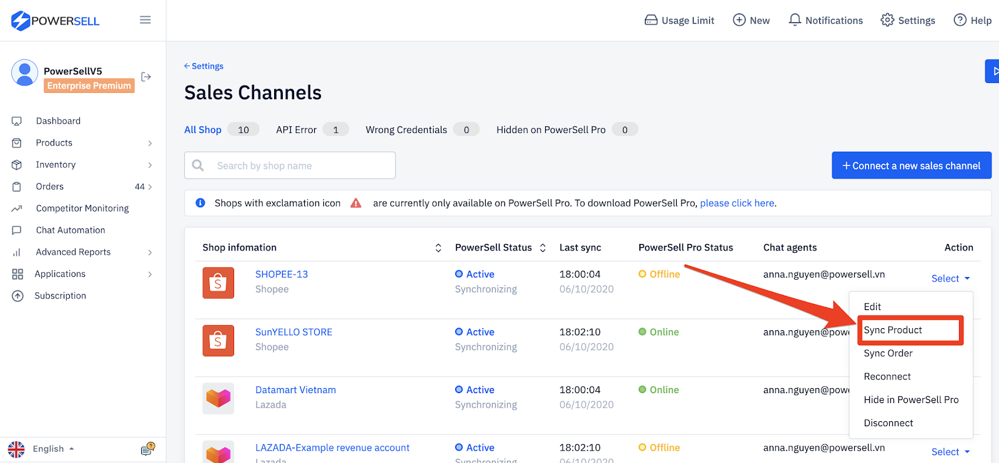
Task: Go back via Settings breadcrumb link
Action: pyautogui.click(x=204, y=66)
